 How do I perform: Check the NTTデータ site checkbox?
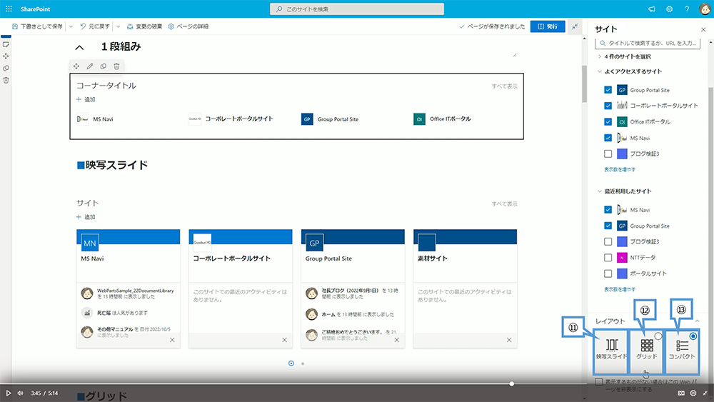pyautogui.click(x=608, y=258)
